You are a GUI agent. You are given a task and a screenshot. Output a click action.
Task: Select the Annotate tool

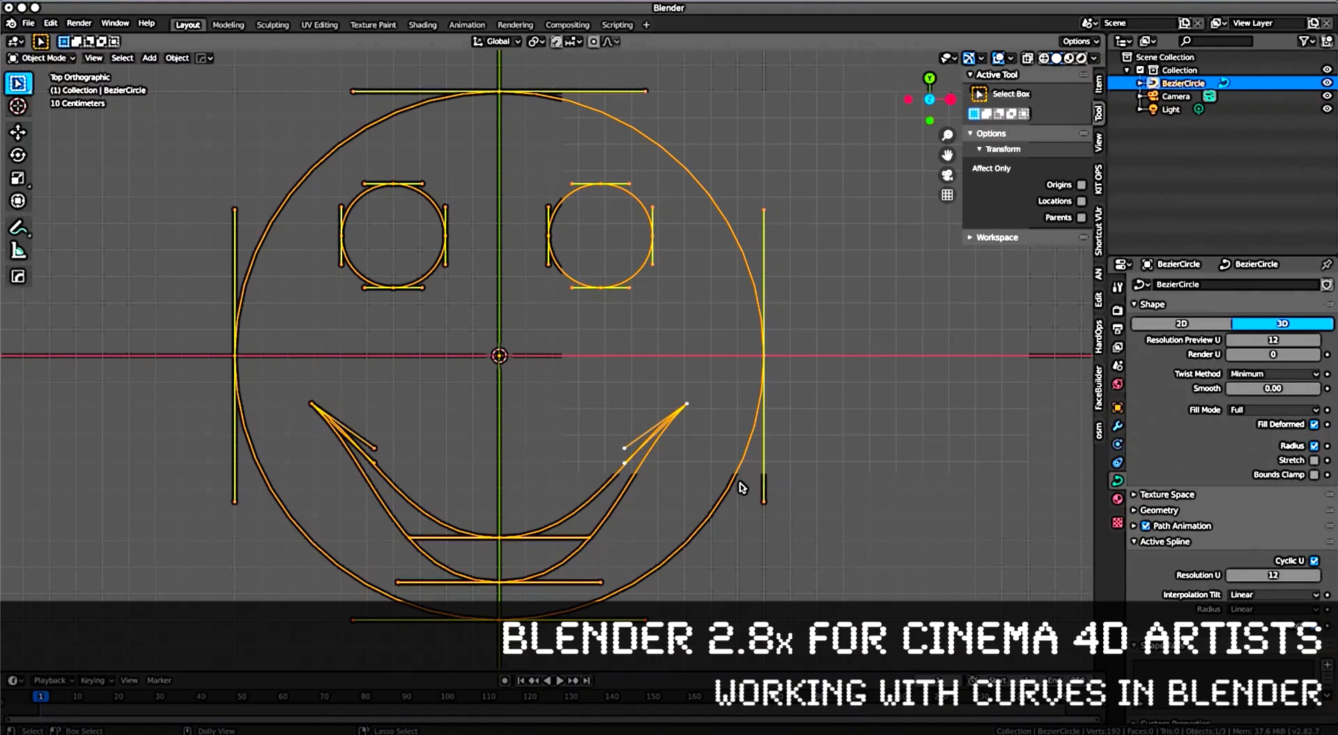(x=19, y=228)
